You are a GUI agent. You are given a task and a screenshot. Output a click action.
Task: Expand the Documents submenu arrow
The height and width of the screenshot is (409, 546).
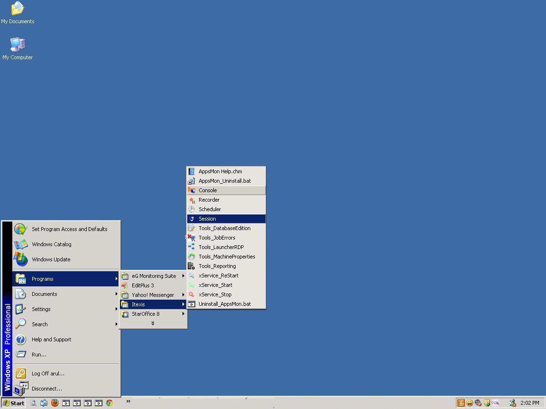116,294
